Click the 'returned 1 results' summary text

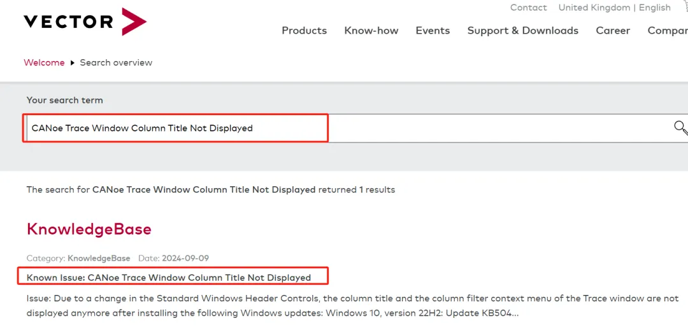point(356,190)
